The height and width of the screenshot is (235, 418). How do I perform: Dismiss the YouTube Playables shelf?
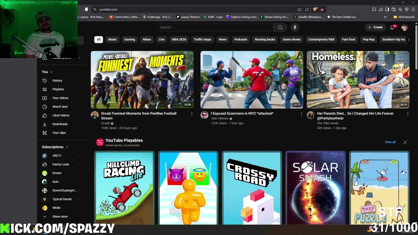pyautogui.click(x=405, y=142)
